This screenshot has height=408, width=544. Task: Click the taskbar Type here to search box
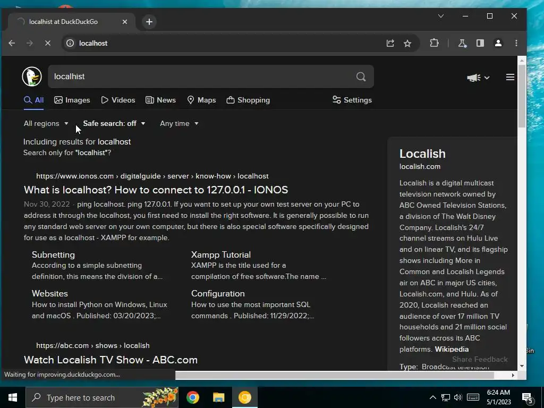click(x=102, y=397)
